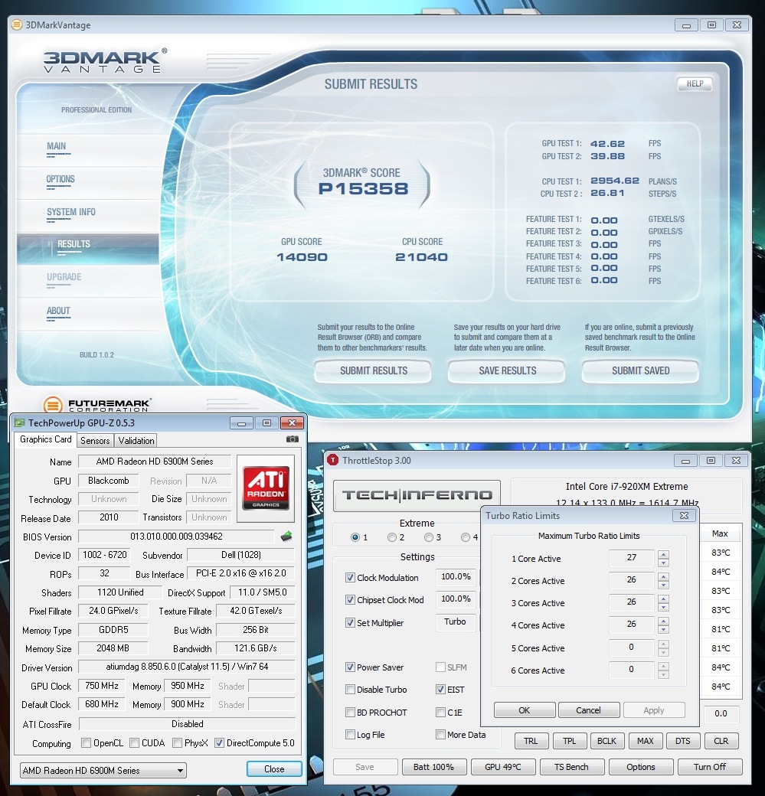Decrease the 1 Core Active ratio
This screenshot has width=765, height=796.
pos(663,563)
